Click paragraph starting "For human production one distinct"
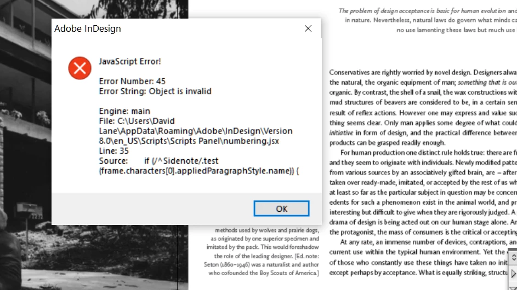This screenshot has height=290, width=517. (x=423, y=192)
